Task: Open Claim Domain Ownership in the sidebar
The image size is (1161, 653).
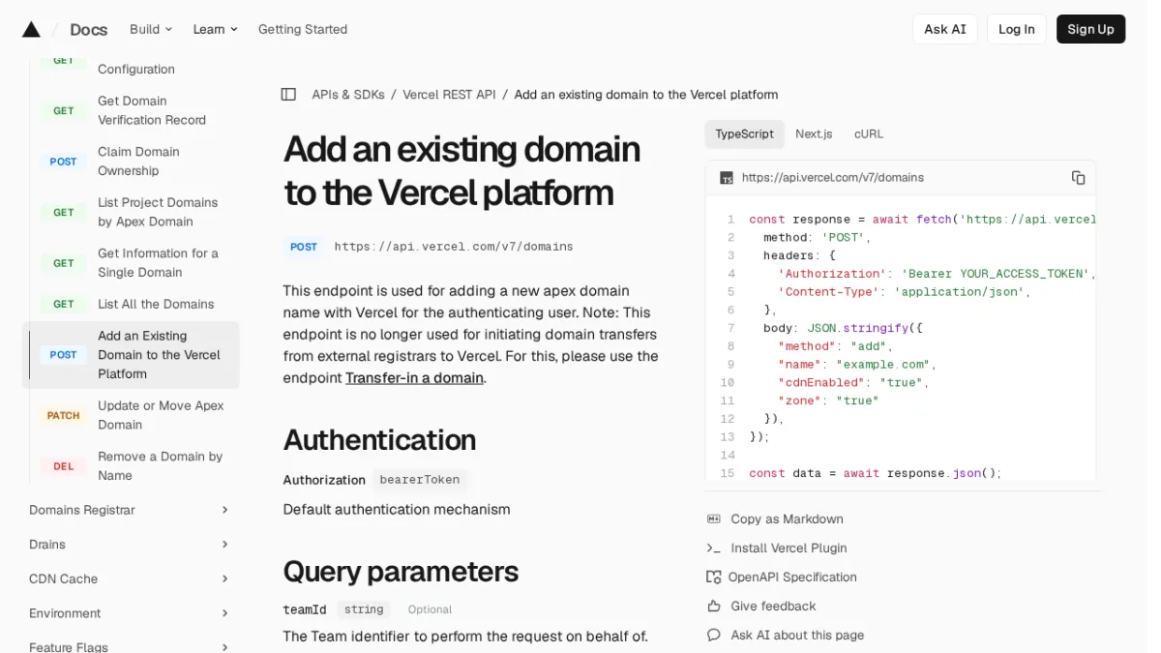Action: tap(138, 162)
